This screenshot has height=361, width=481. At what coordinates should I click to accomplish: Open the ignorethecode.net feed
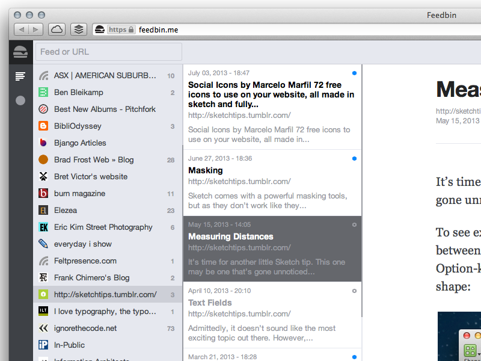(x=85, y=329)
